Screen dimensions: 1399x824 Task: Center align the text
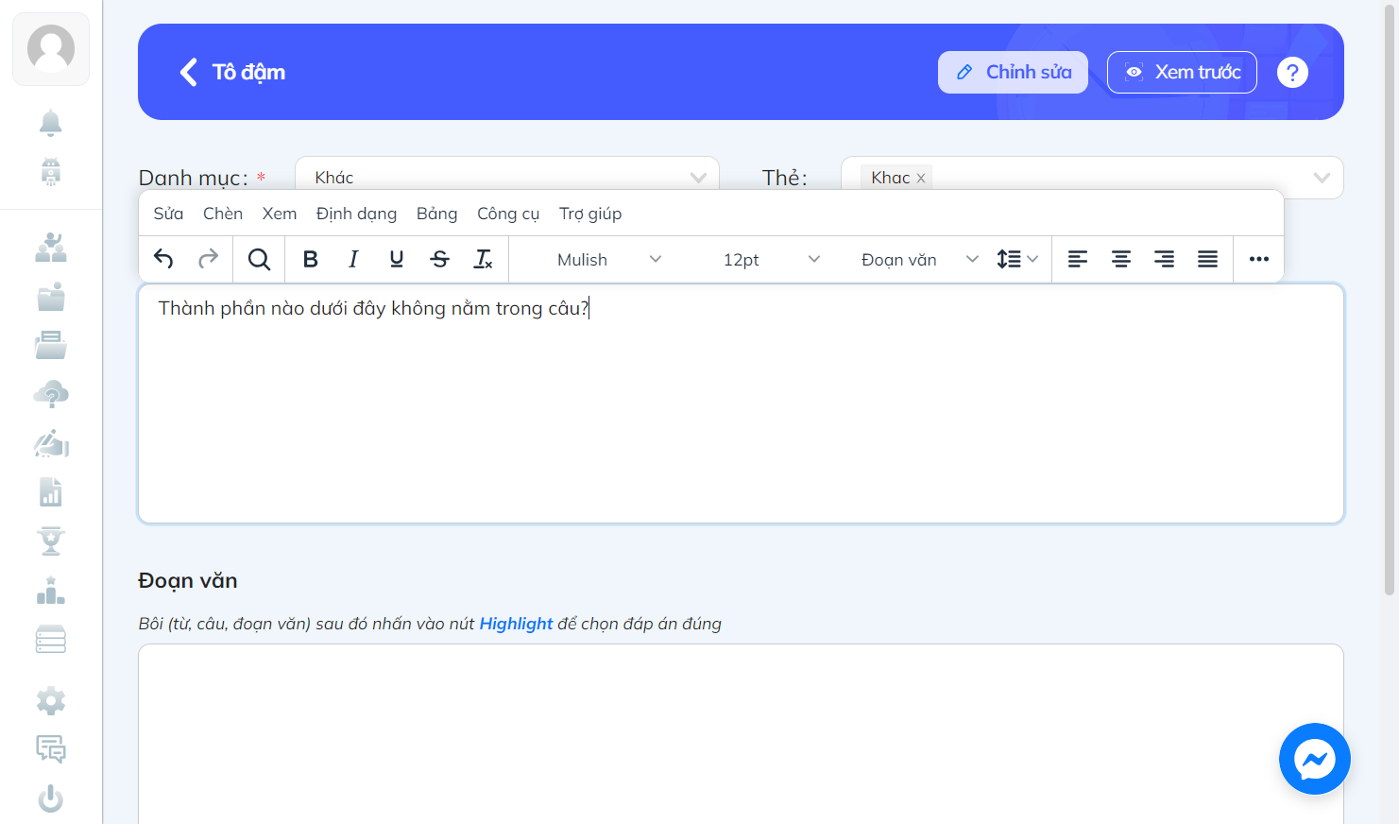pyautogui.click(x=1121, y=259)
